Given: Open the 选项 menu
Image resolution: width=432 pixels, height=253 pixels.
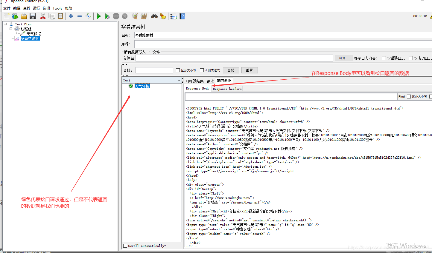Looking at the screenshot, I should point(46,8).
